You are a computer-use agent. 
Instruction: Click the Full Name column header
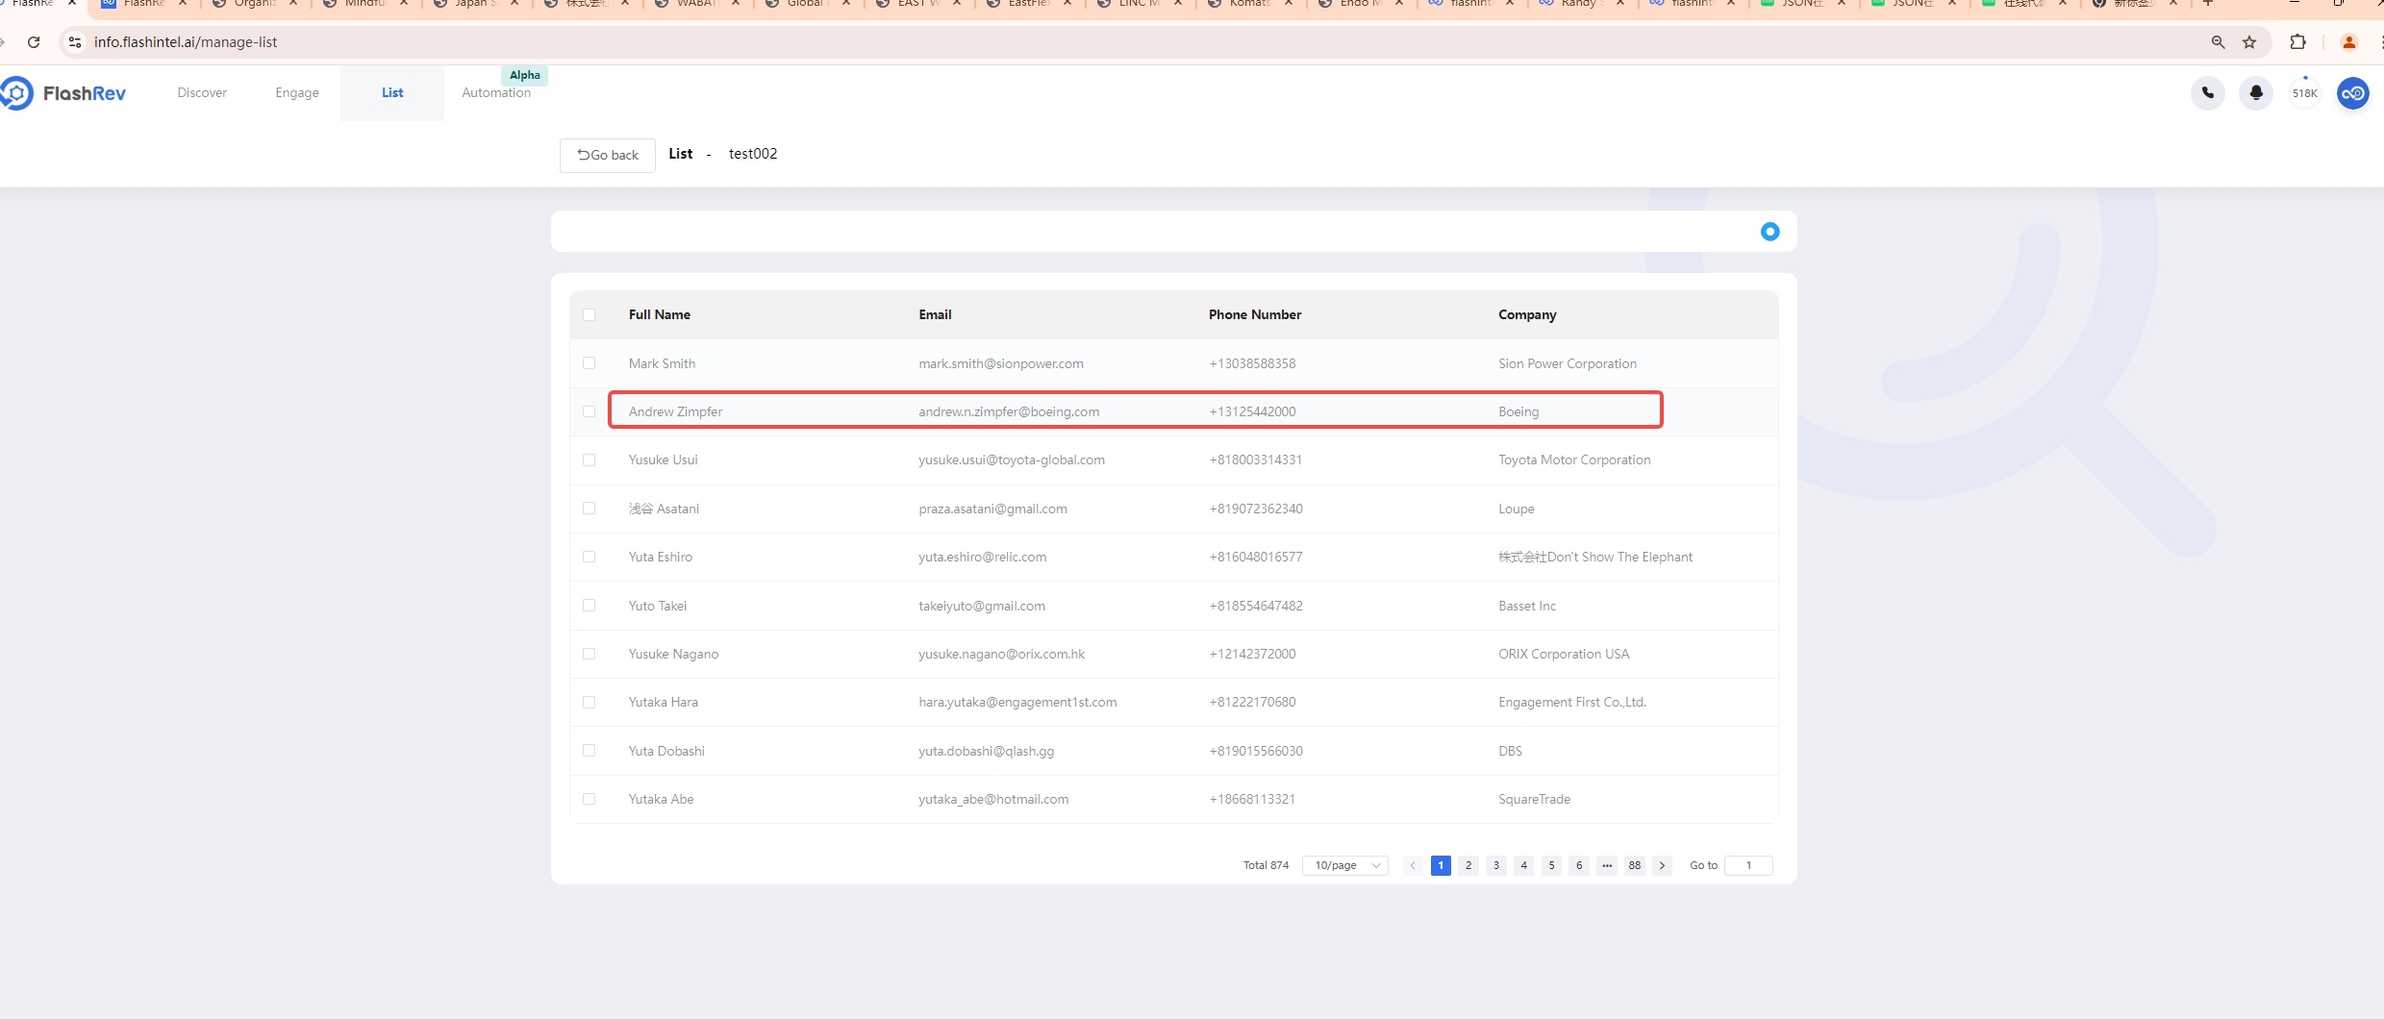(x=660, y=315)
